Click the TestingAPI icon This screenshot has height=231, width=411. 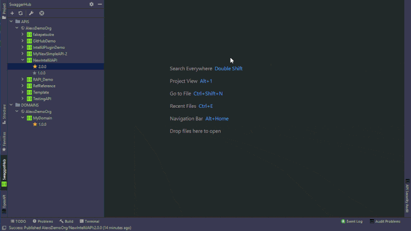point(29,99)
